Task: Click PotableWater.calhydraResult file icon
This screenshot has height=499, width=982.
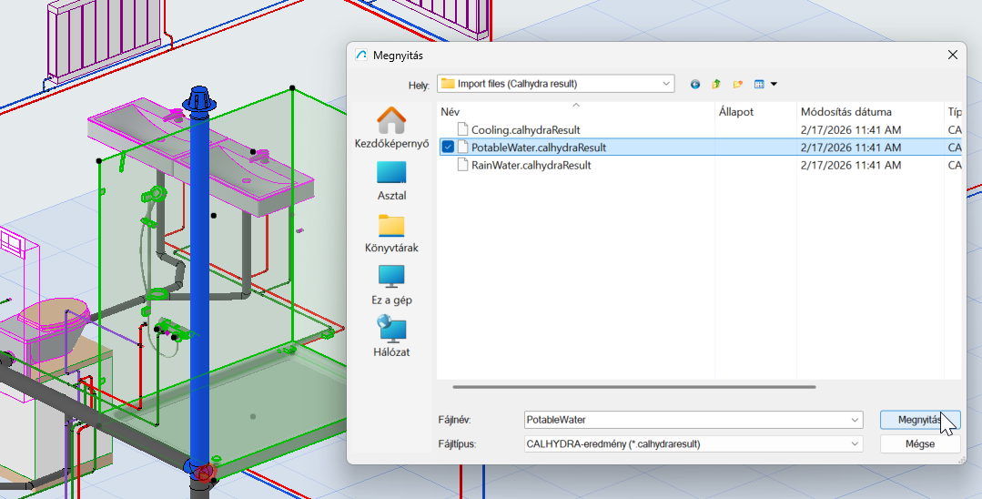Action: coord(462,148)
